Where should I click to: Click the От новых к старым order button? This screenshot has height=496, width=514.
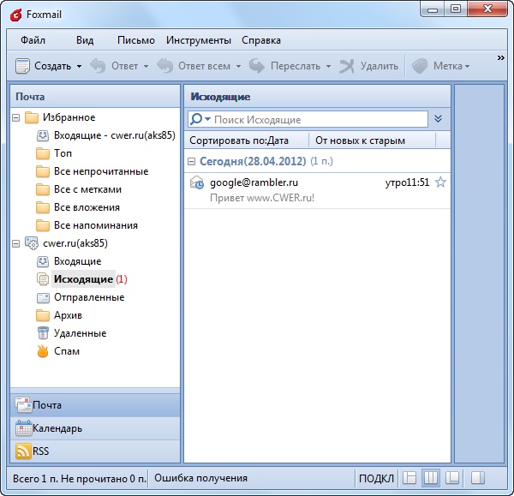click(x=361, y=140)
